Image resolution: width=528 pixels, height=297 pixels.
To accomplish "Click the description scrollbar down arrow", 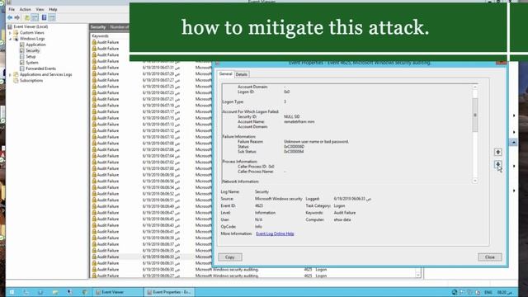I will (475, 181).
